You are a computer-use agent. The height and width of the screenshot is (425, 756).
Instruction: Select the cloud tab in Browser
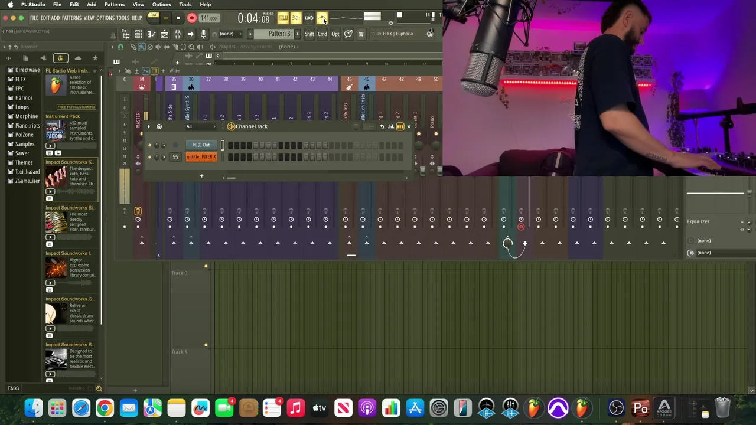(x=77, y=58)
